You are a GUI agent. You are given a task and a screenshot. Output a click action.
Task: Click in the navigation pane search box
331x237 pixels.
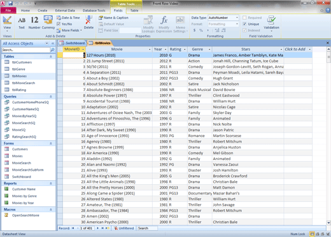[x=25, y=50]
